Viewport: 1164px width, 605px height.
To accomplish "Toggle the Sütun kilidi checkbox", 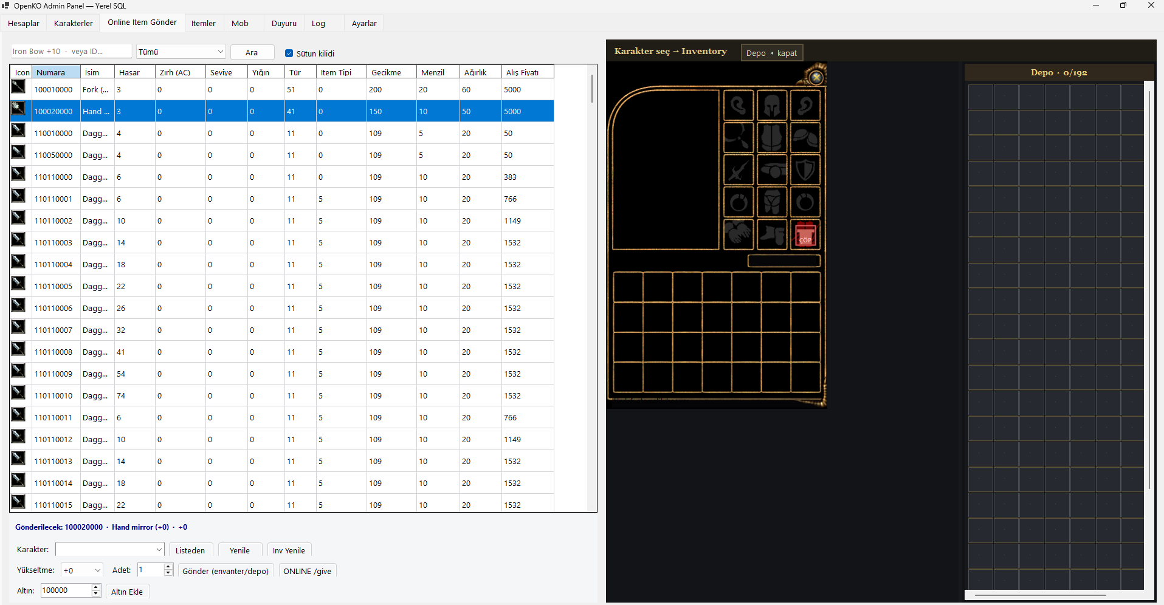I will (x=289, y=53).
